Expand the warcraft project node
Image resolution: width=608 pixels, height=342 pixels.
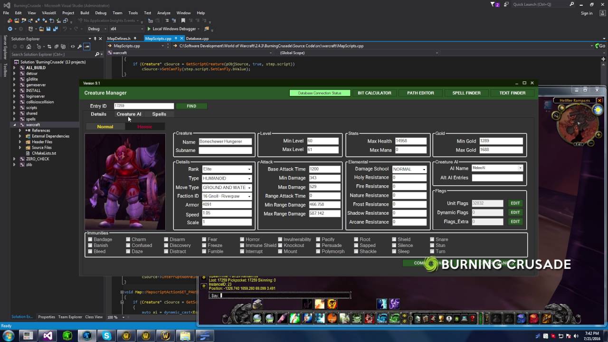pos(14,125)
